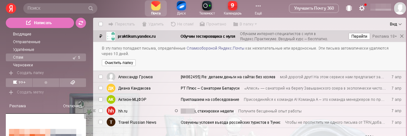
Task: Click Не спам! toolbar action
Action: point(182,24)
